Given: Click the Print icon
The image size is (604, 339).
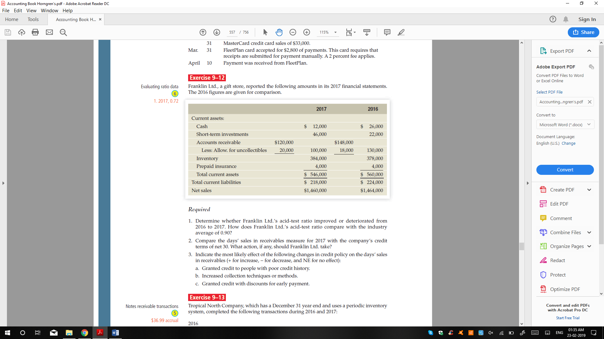Looking at the screenshot, I should pyautogui.click(x=35, y=32).
